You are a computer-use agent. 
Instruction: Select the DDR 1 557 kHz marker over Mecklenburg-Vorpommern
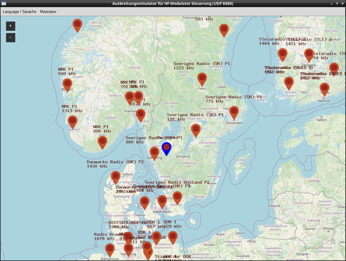pyautogui.click(x=156, y=238)
